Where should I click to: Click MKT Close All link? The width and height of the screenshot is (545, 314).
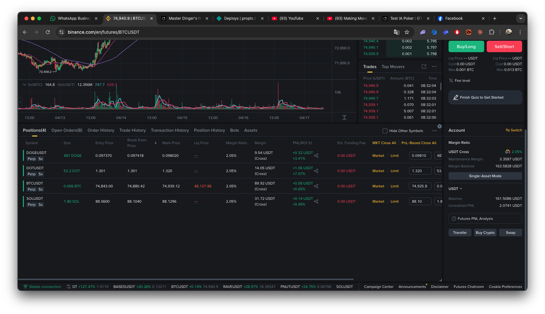[x=384, y=143]
